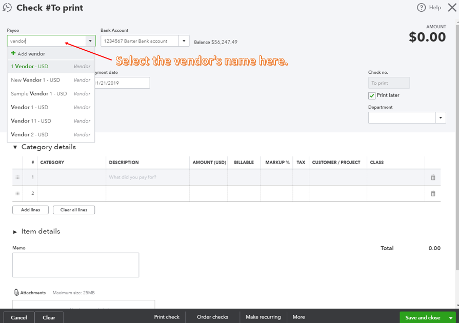Click the Check no. field

click(389, 83)
